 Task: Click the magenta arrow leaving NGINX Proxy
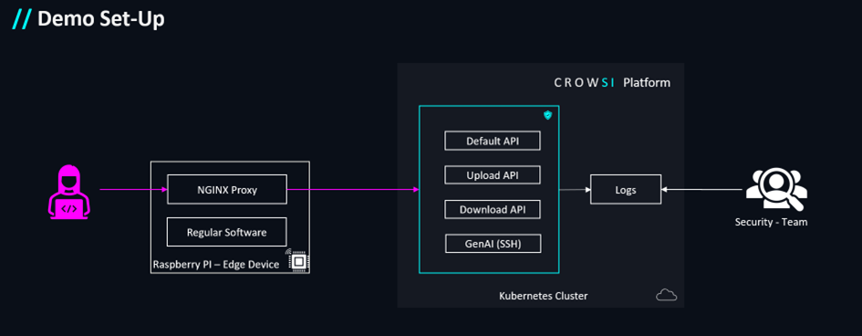[x=353, y=190]
